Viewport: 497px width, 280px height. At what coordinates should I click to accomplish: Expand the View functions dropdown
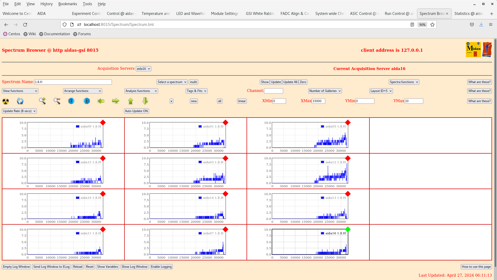click(x=20, y=91)
